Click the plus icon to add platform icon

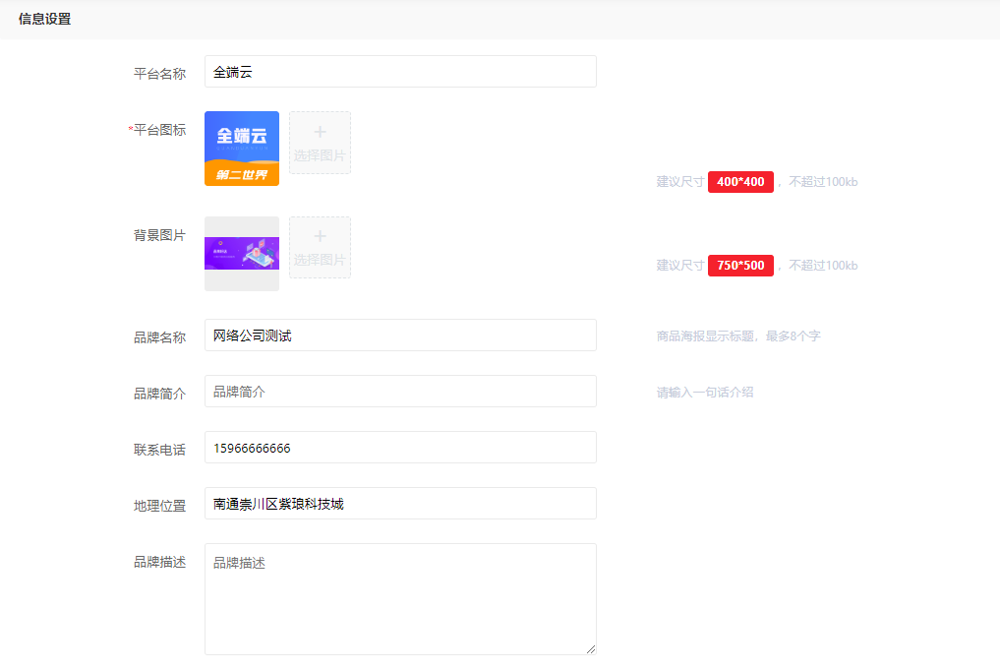tap(320, 133)
